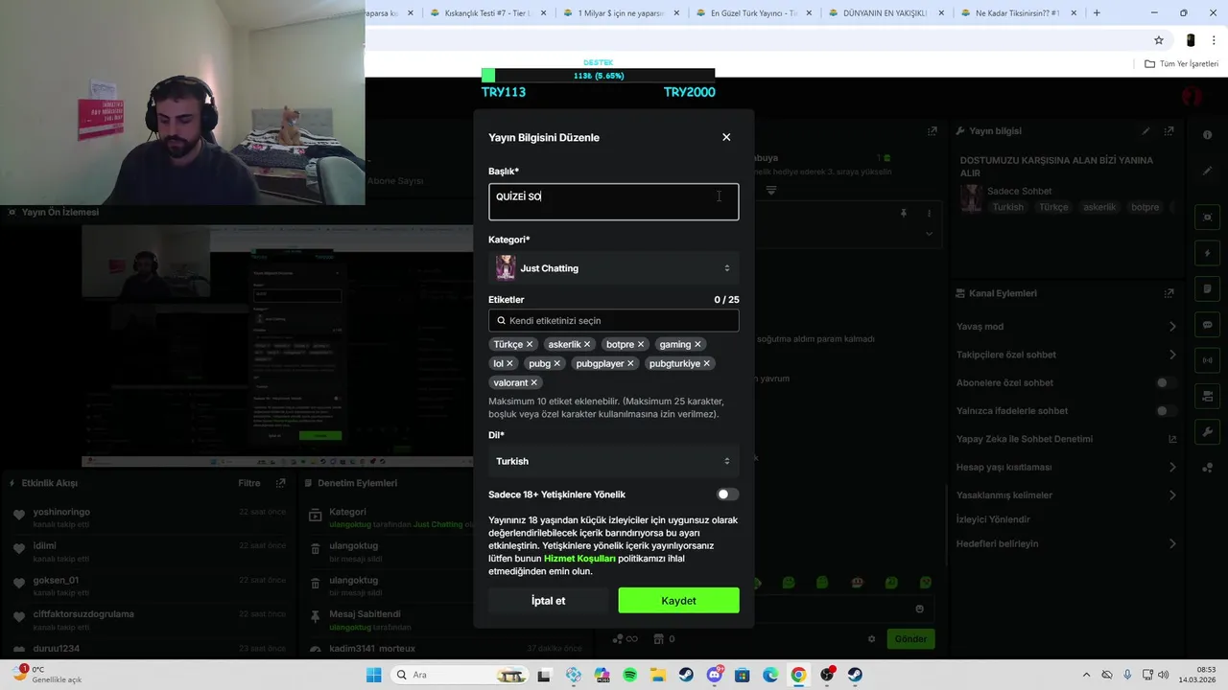Click the taskbar Ara search box
Viewport: 1228px width, 690px height.
tap(459, 675)
